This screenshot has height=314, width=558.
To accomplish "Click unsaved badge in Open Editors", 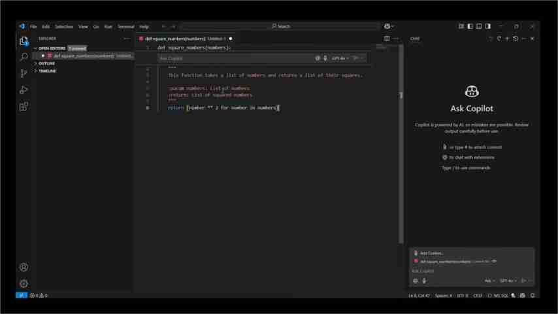I will [77, 48].
